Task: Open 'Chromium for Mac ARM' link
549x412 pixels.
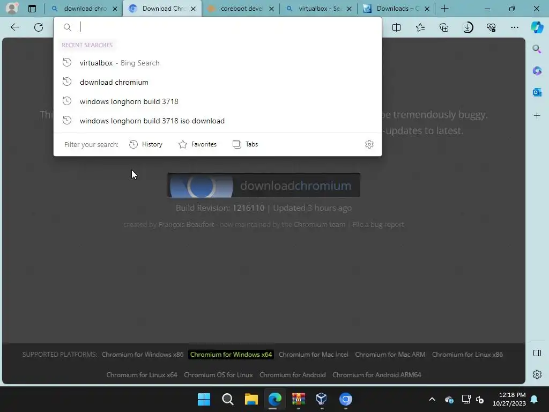Action: pos(390,355)
